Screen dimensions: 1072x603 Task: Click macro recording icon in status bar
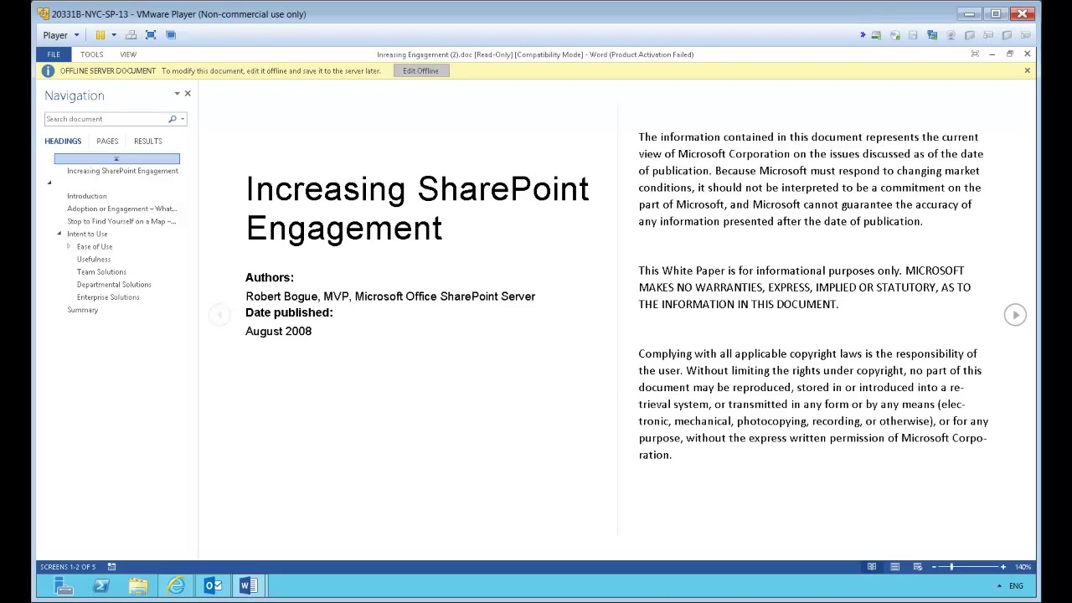tap(111, 567)
